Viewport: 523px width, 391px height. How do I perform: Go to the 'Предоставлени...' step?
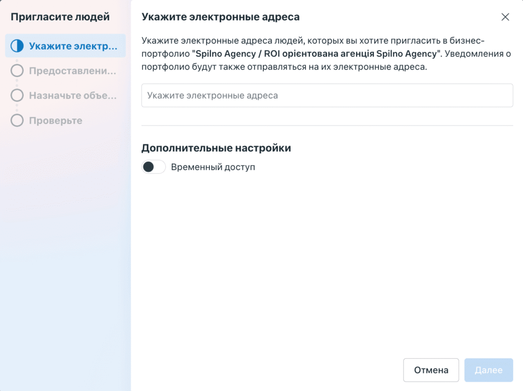click(x=73, y=71)
